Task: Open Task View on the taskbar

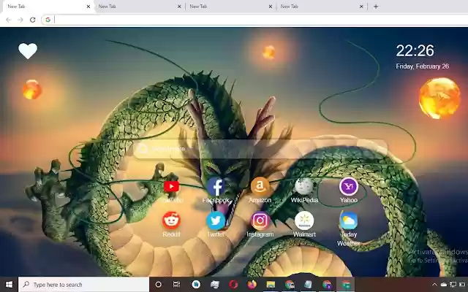Action: (177, 285)
